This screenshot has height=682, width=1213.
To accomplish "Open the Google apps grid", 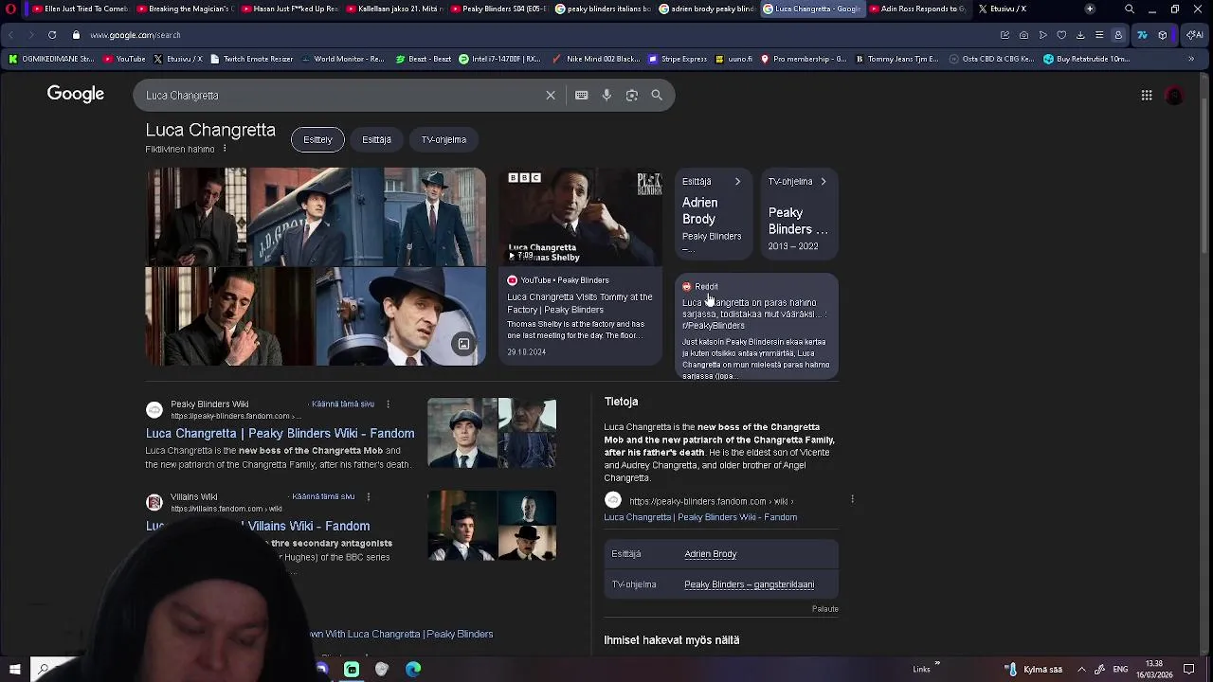I will click(x=1147, y=95).
